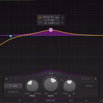
Task: Click the FREQ knob
Action: click(x=32, y=86)
